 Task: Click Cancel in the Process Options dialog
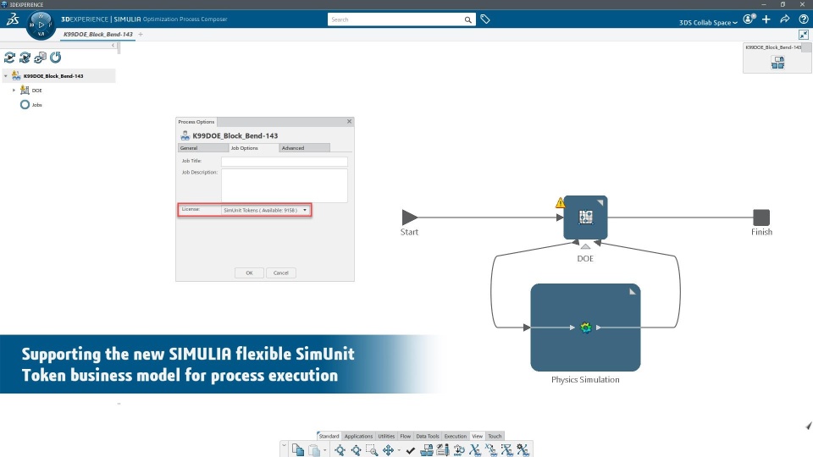pyautogui.click(x=281, y=273)
